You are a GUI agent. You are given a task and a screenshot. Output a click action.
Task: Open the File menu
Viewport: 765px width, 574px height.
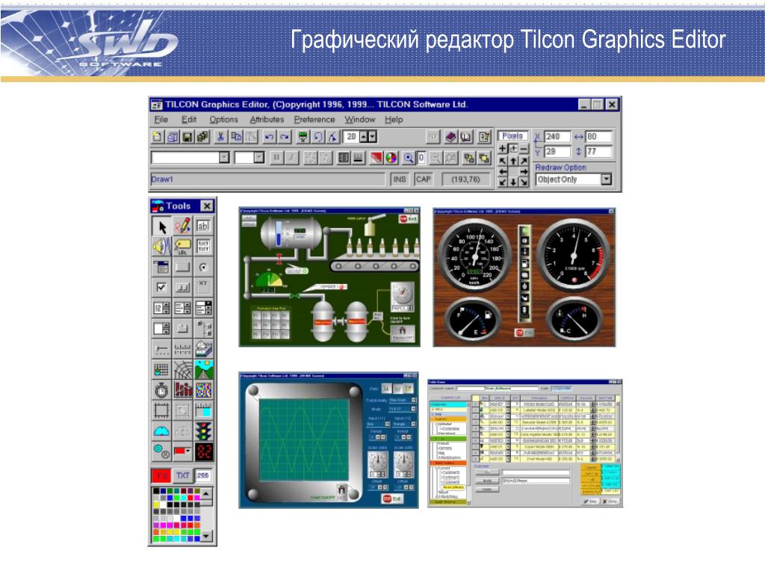coord(161,120)
